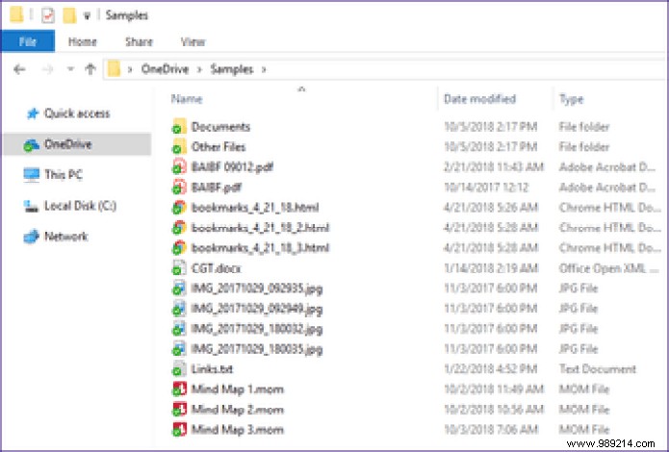The width and height of the screenshot is (669, 452).
Task: Click the New folder quick access icon
Action: point(69,15)
